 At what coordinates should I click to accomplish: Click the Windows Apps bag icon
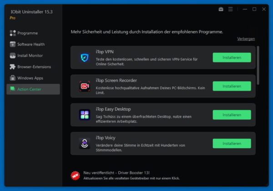pos(13,78)
